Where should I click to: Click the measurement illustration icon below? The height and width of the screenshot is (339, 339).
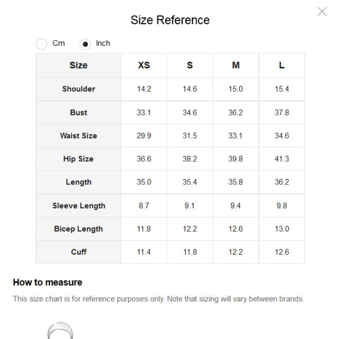point(60,331)
